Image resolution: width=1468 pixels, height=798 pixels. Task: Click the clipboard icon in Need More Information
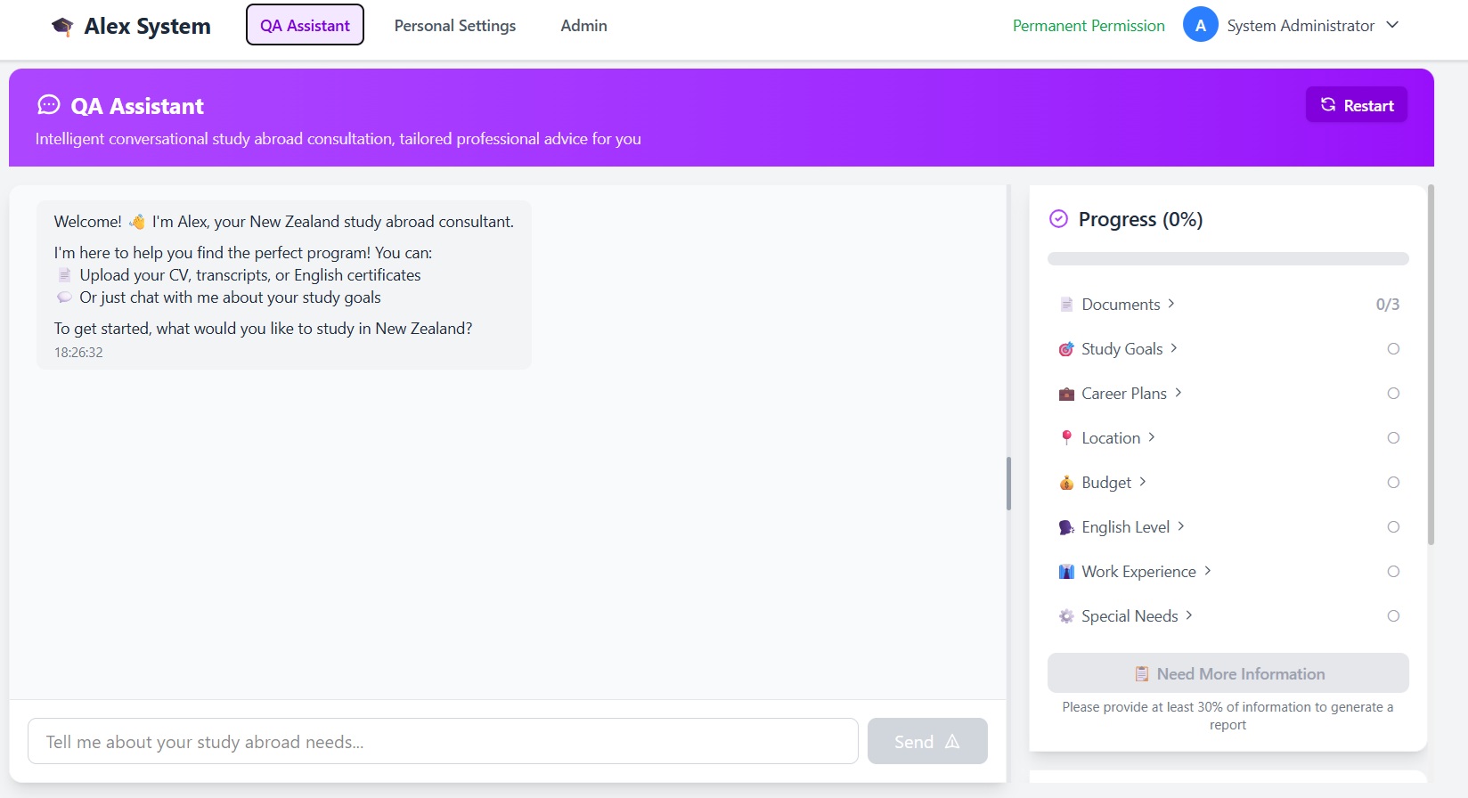[x=1141, y=674]
